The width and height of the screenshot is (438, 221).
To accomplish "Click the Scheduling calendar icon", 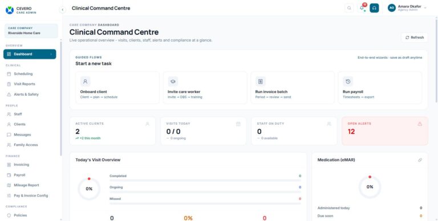I will 9,74.
